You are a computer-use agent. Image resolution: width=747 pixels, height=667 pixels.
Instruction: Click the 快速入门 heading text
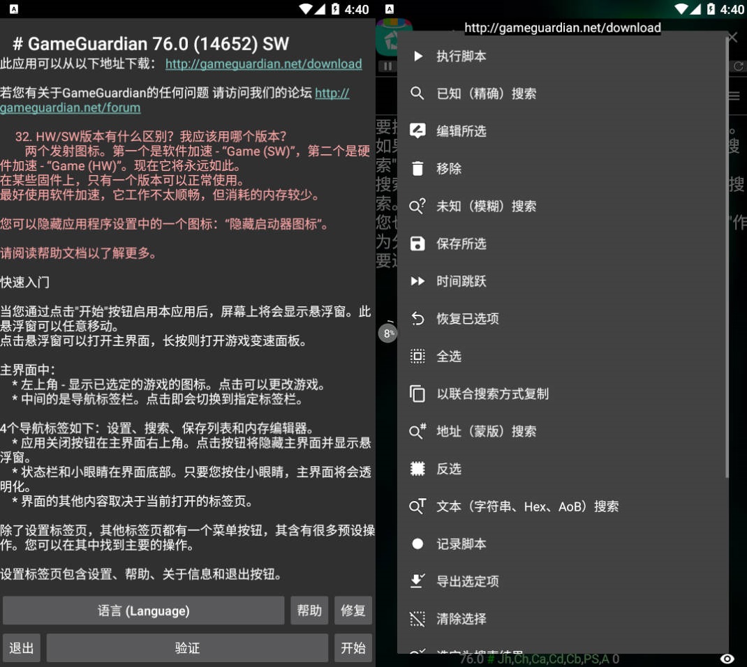pos(24,283)
